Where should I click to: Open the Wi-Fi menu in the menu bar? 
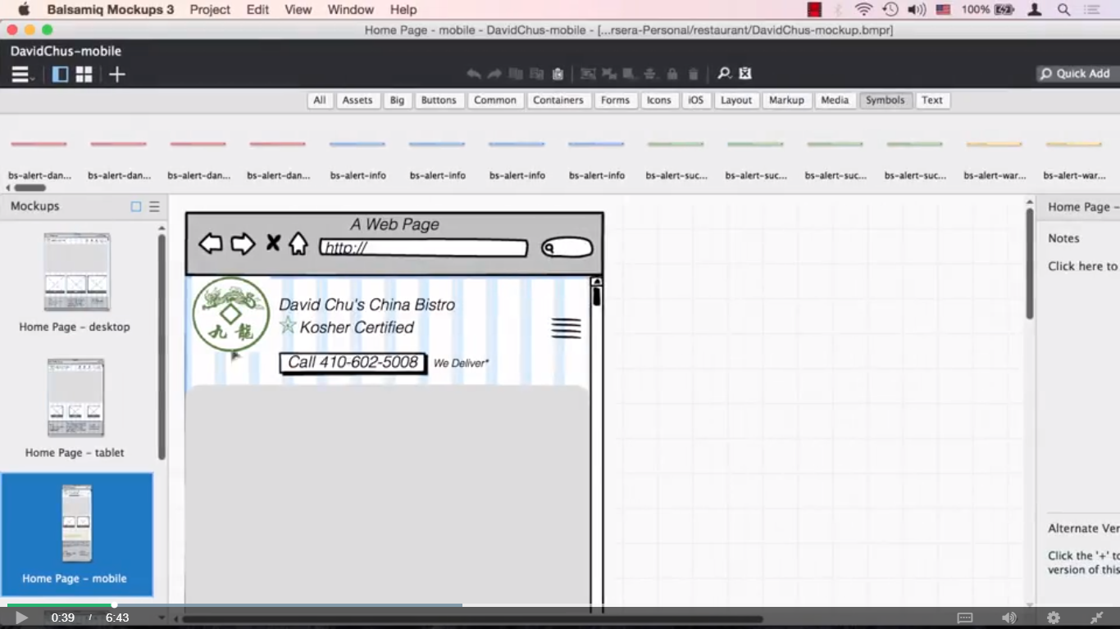click(863, 9)
